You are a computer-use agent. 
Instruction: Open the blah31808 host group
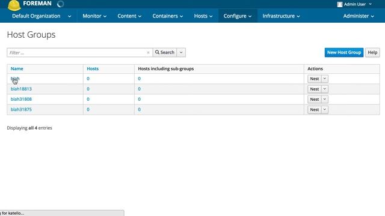pyautogui.click(x=21, y=99)
